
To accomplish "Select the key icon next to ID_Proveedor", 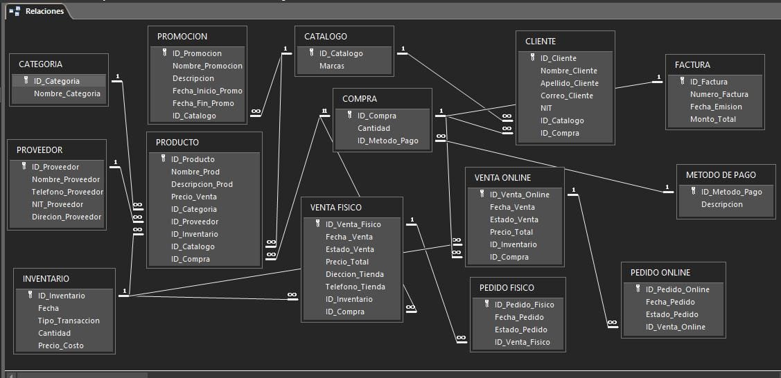I will pyautogui.click(x=24, y=166).
